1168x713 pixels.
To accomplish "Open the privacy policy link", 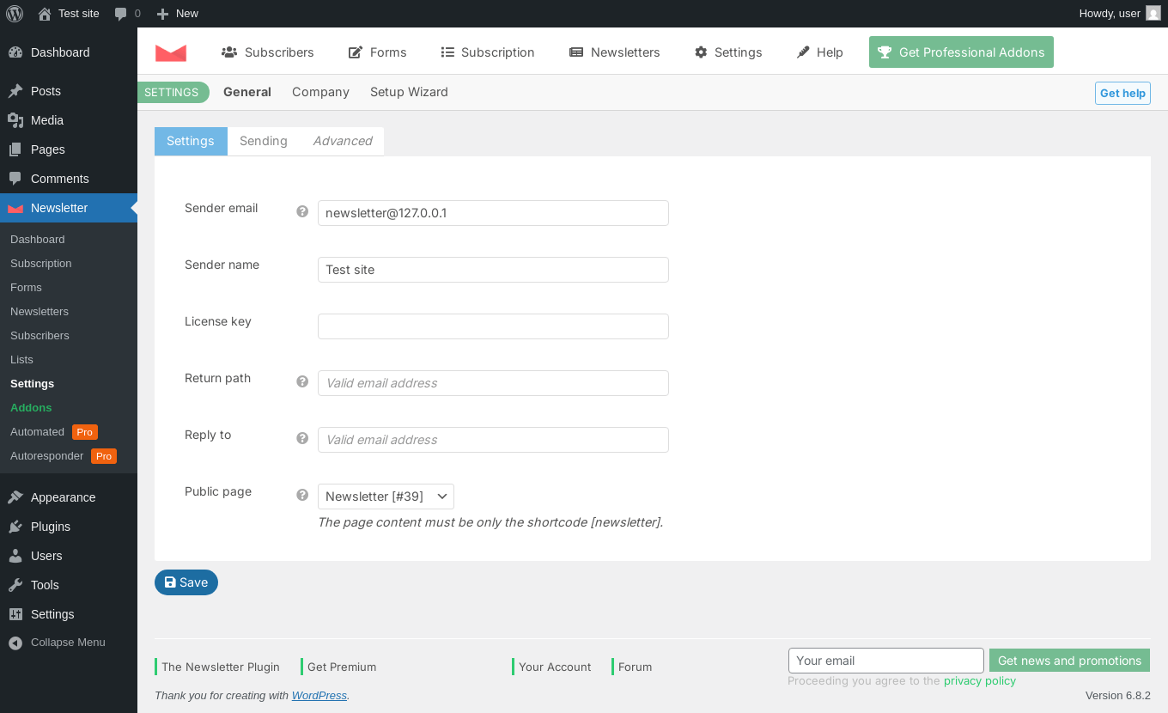I will pos(980,681).
